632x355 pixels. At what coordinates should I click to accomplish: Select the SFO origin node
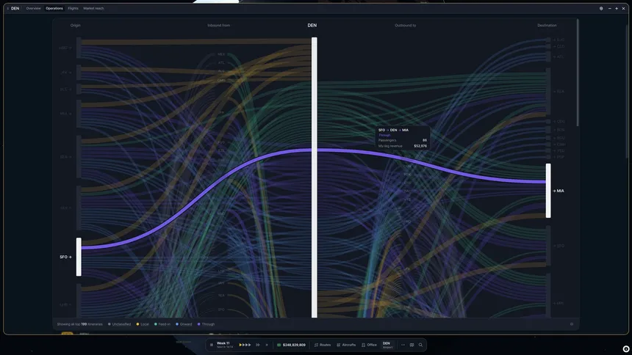click(x=79, y=257)
